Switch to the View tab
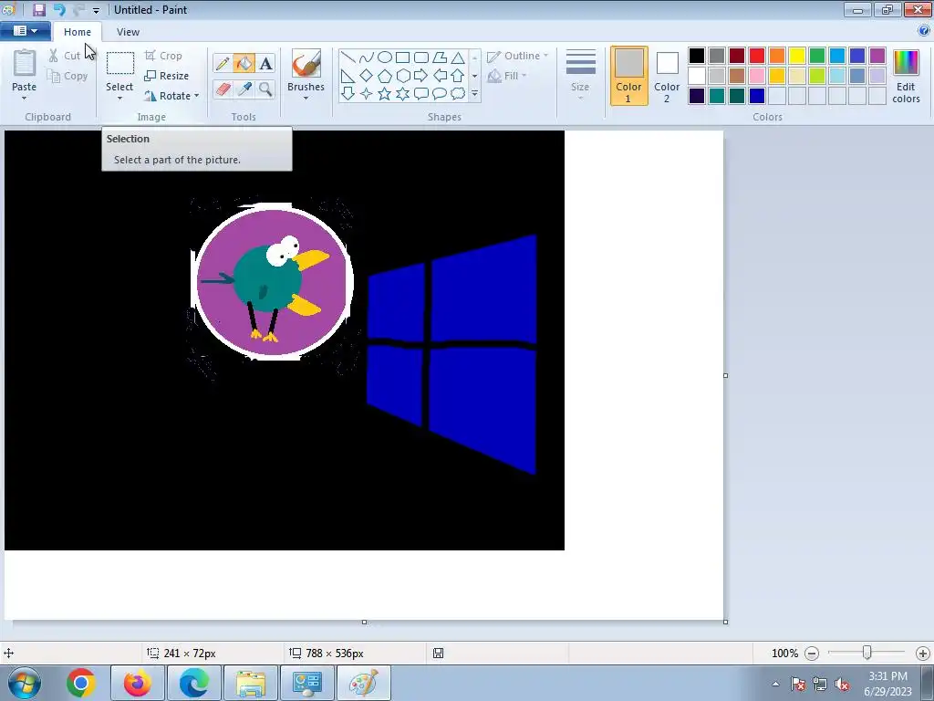Image resolution: width=934 pixels, height=701 pixels. [128, 32]
